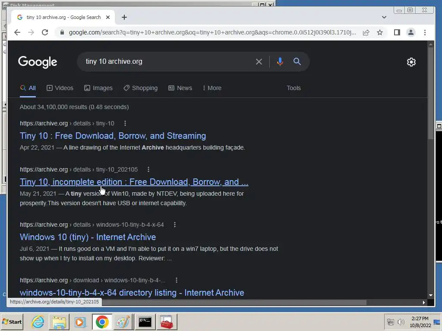Screen dimensions: 442x331
Task: Close the Google Search tab
Action: tap(107, 17)
